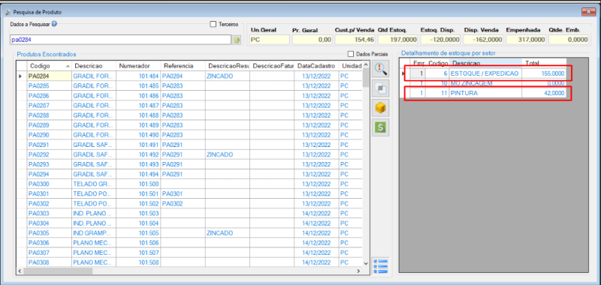
Task: Click the window title bar app icon
Action: 8,12
